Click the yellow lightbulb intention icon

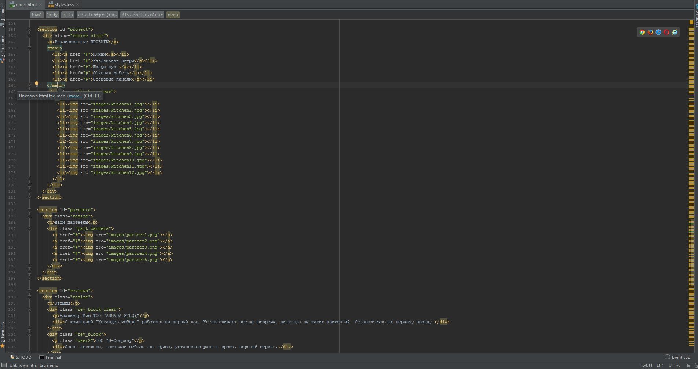pos(37,84)
